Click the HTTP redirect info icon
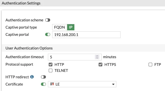 coord(32,77)
